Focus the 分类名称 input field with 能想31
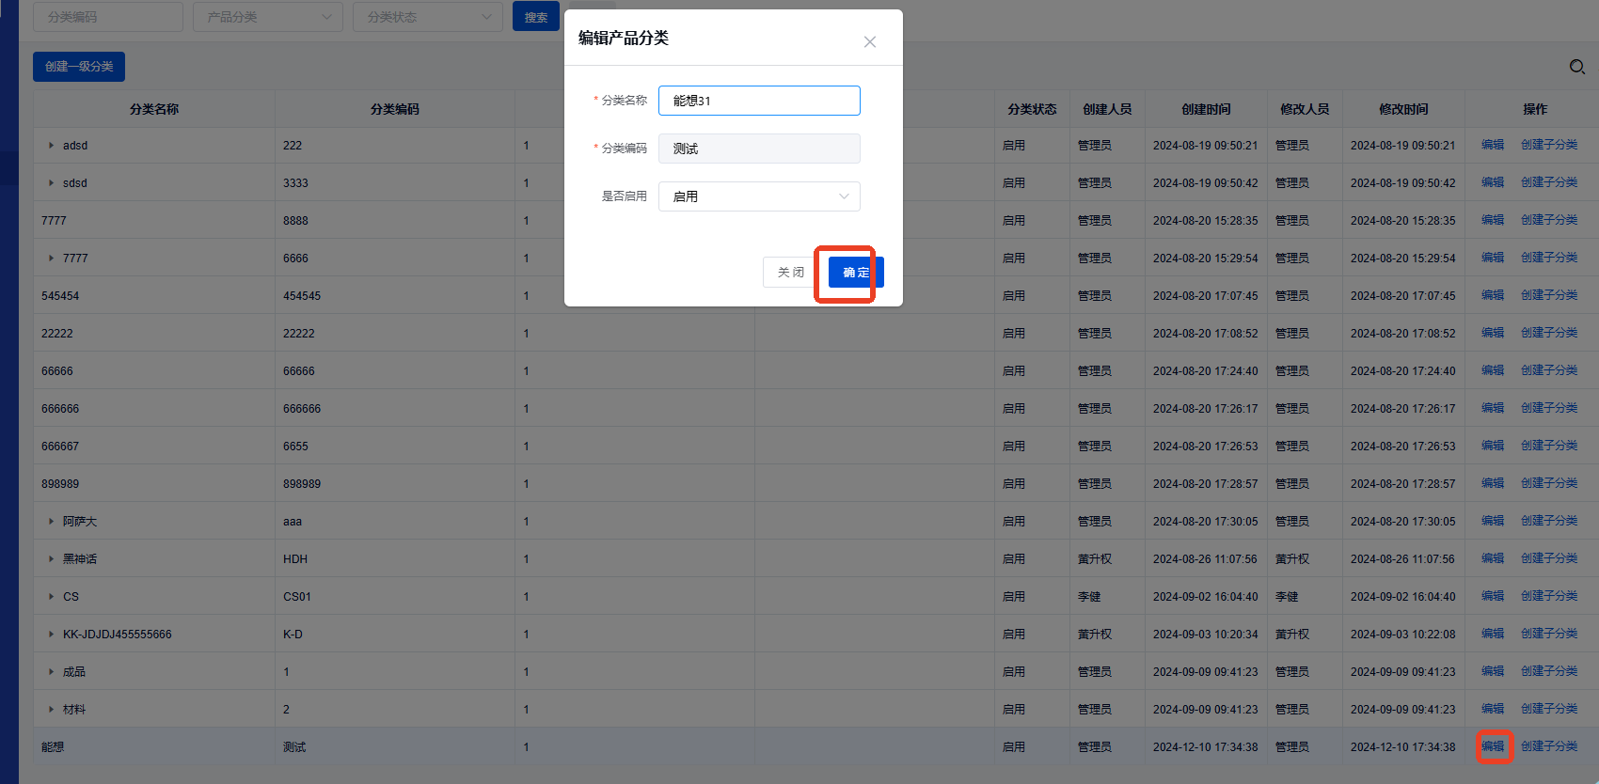The width and height of the screenshot is (1599, 784). tap(759, 101)
